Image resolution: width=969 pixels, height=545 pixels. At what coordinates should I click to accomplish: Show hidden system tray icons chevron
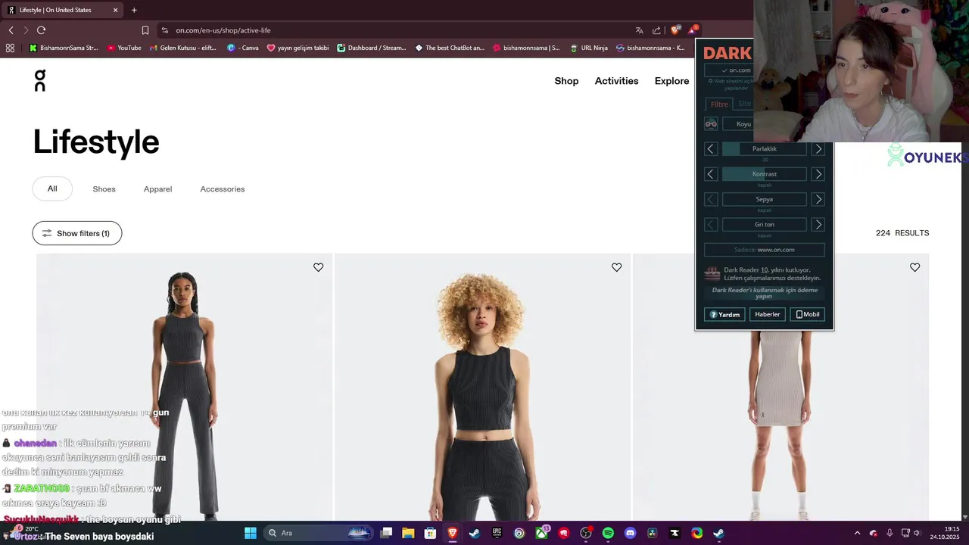point(857,533)
